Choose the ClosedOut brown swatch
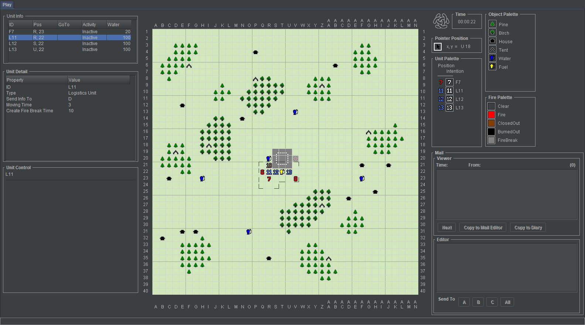Image resolution: width=585 pixels, height=325 pixels. (x=491, y=123)
